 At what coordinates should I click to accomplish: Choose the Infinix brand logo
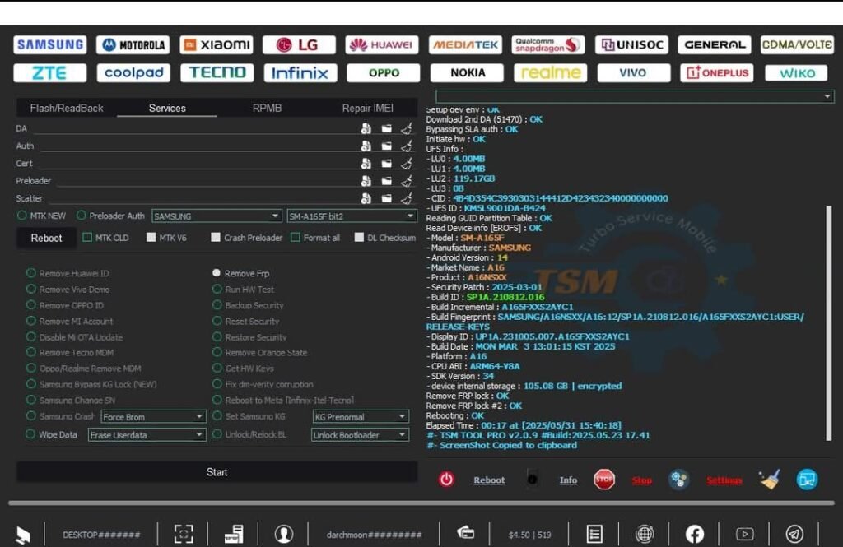pyautogui.click(x=300, y=73)
